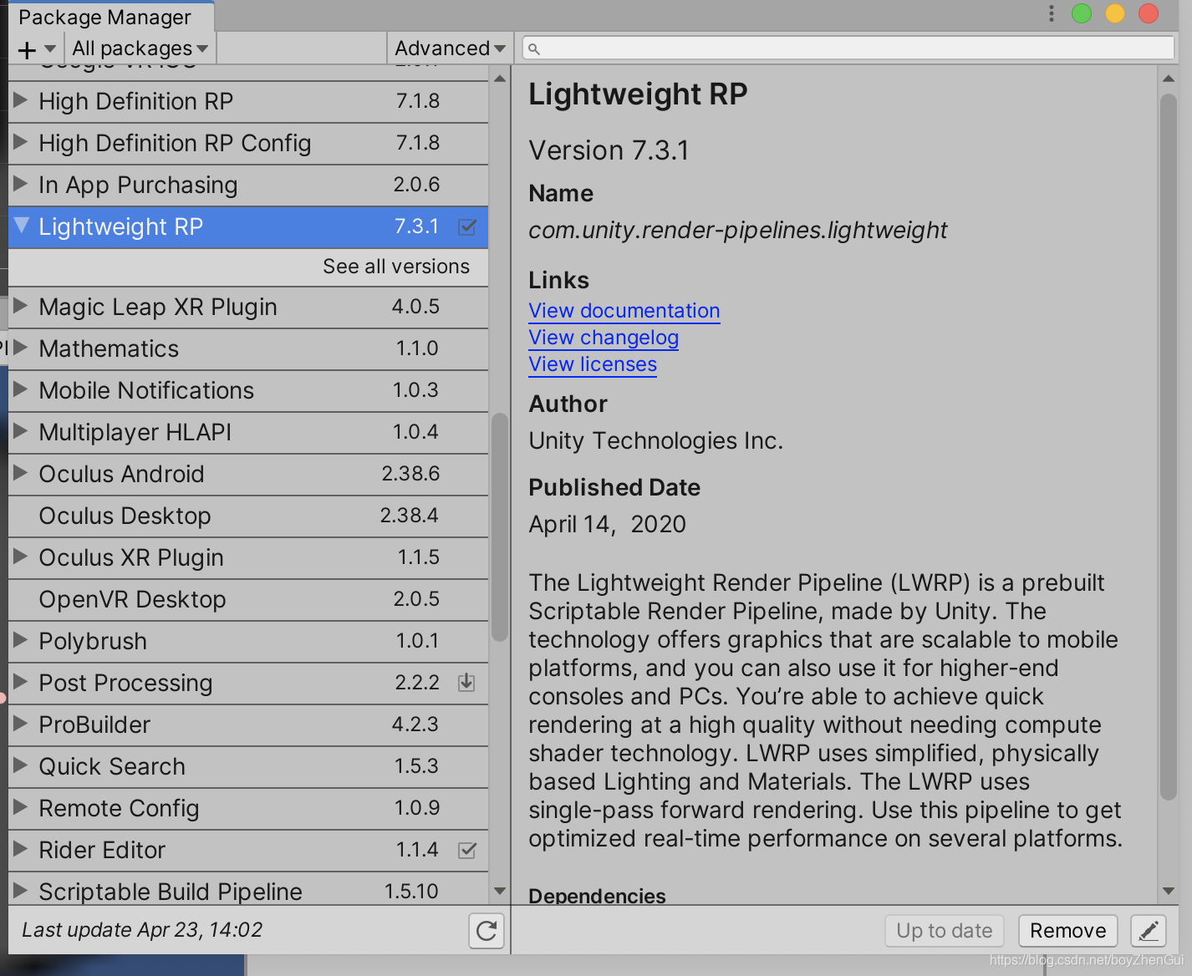Collapse the Lightweight RP entry
This screenshot has height=976, width=1192.
coord(22,226)
